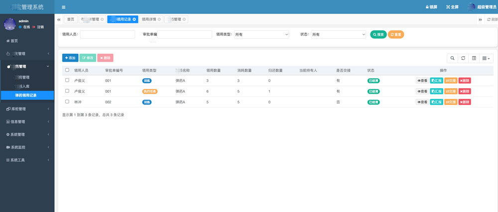Click 查看 in the 林冲 row
The height and width of the screenshot is (212, 498).
[422, 102]
